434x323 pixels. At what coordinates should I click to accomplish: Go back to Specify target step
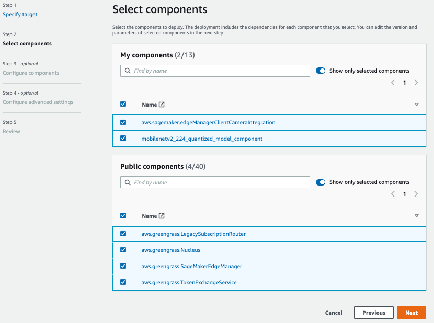coord(20,15)
